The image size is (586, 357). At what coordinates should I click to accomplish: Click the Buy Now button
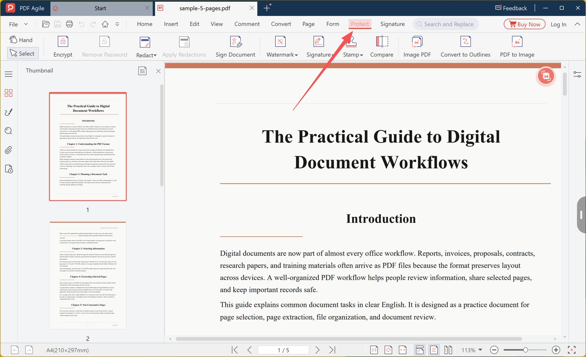click(x=525, y=24)
